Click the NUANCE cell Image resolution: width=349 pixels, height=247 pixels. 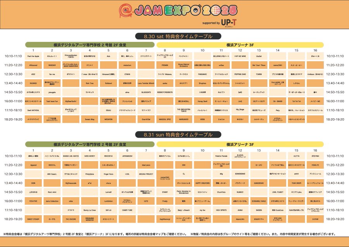pyautogui.click(x=240, y=192)
